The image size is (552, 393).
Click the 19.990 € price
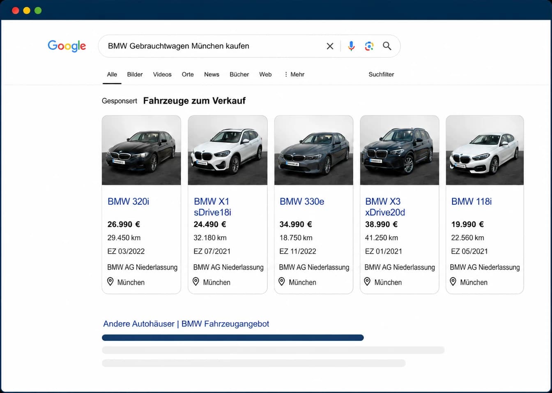pos(467,224)
